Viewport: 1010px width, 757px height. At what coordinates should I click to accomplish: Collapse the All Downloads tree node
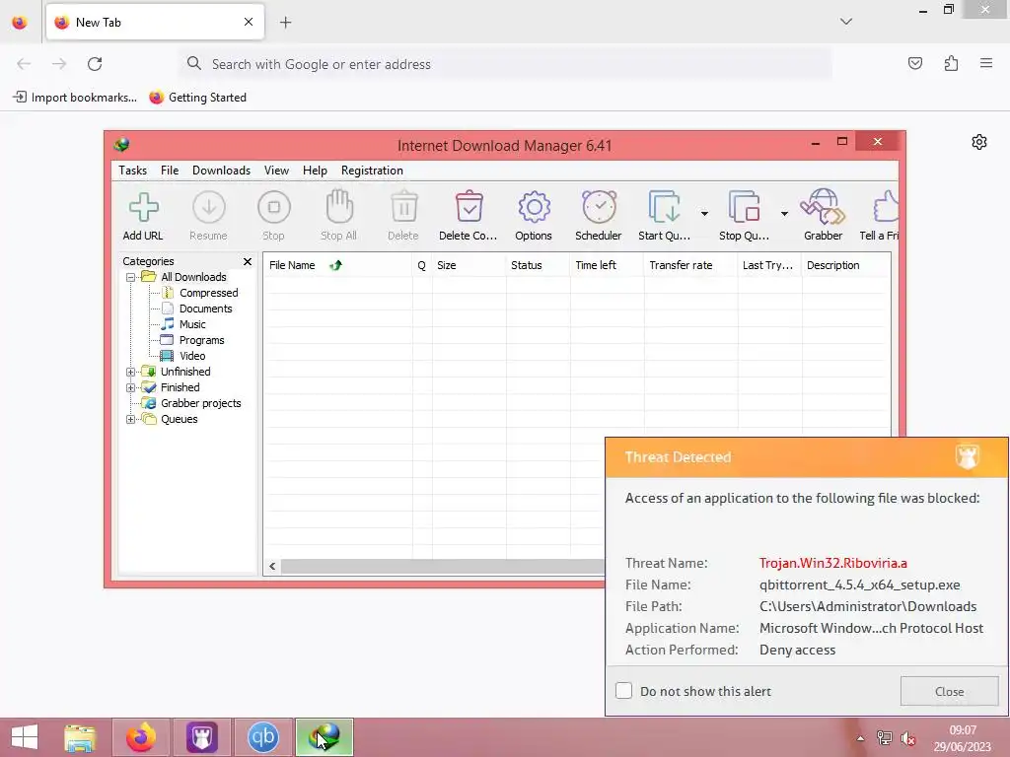pyautogui.click(x=131, y=277)
